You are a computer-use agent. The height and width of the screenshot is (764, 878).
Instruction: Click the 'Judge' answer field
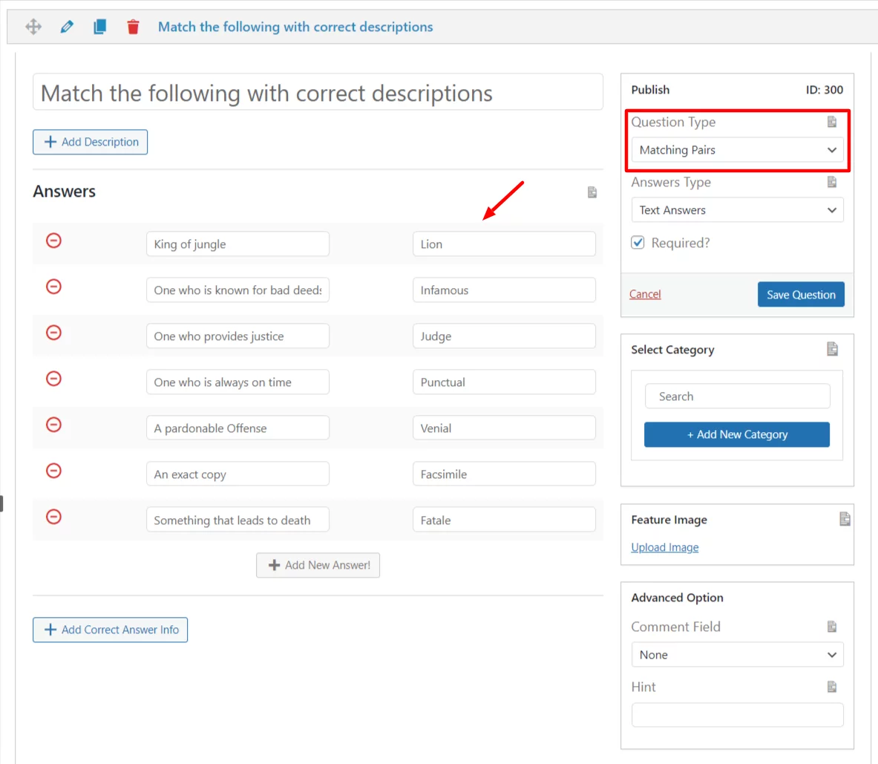[x=504, y=336]
